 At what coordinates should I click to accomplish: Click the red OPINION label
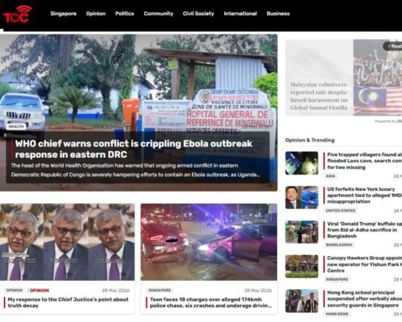coord(39,290)
